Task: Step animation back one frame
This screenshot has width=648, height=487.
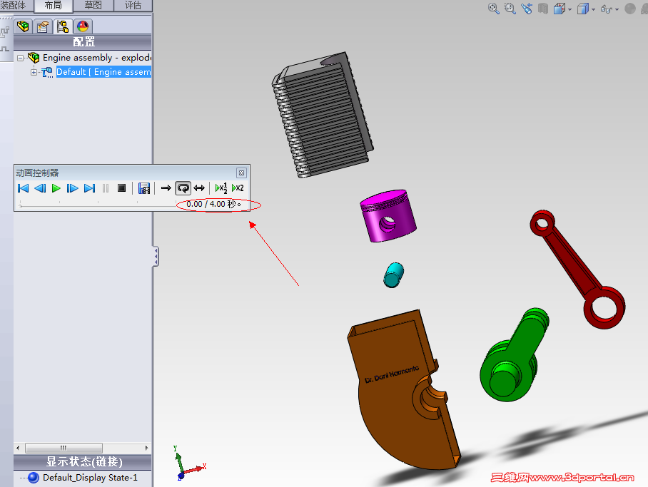Action: (40, 188)
